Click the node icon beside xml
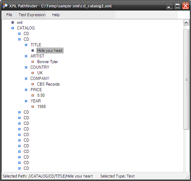The image size is (191, 181). [13, 22]
